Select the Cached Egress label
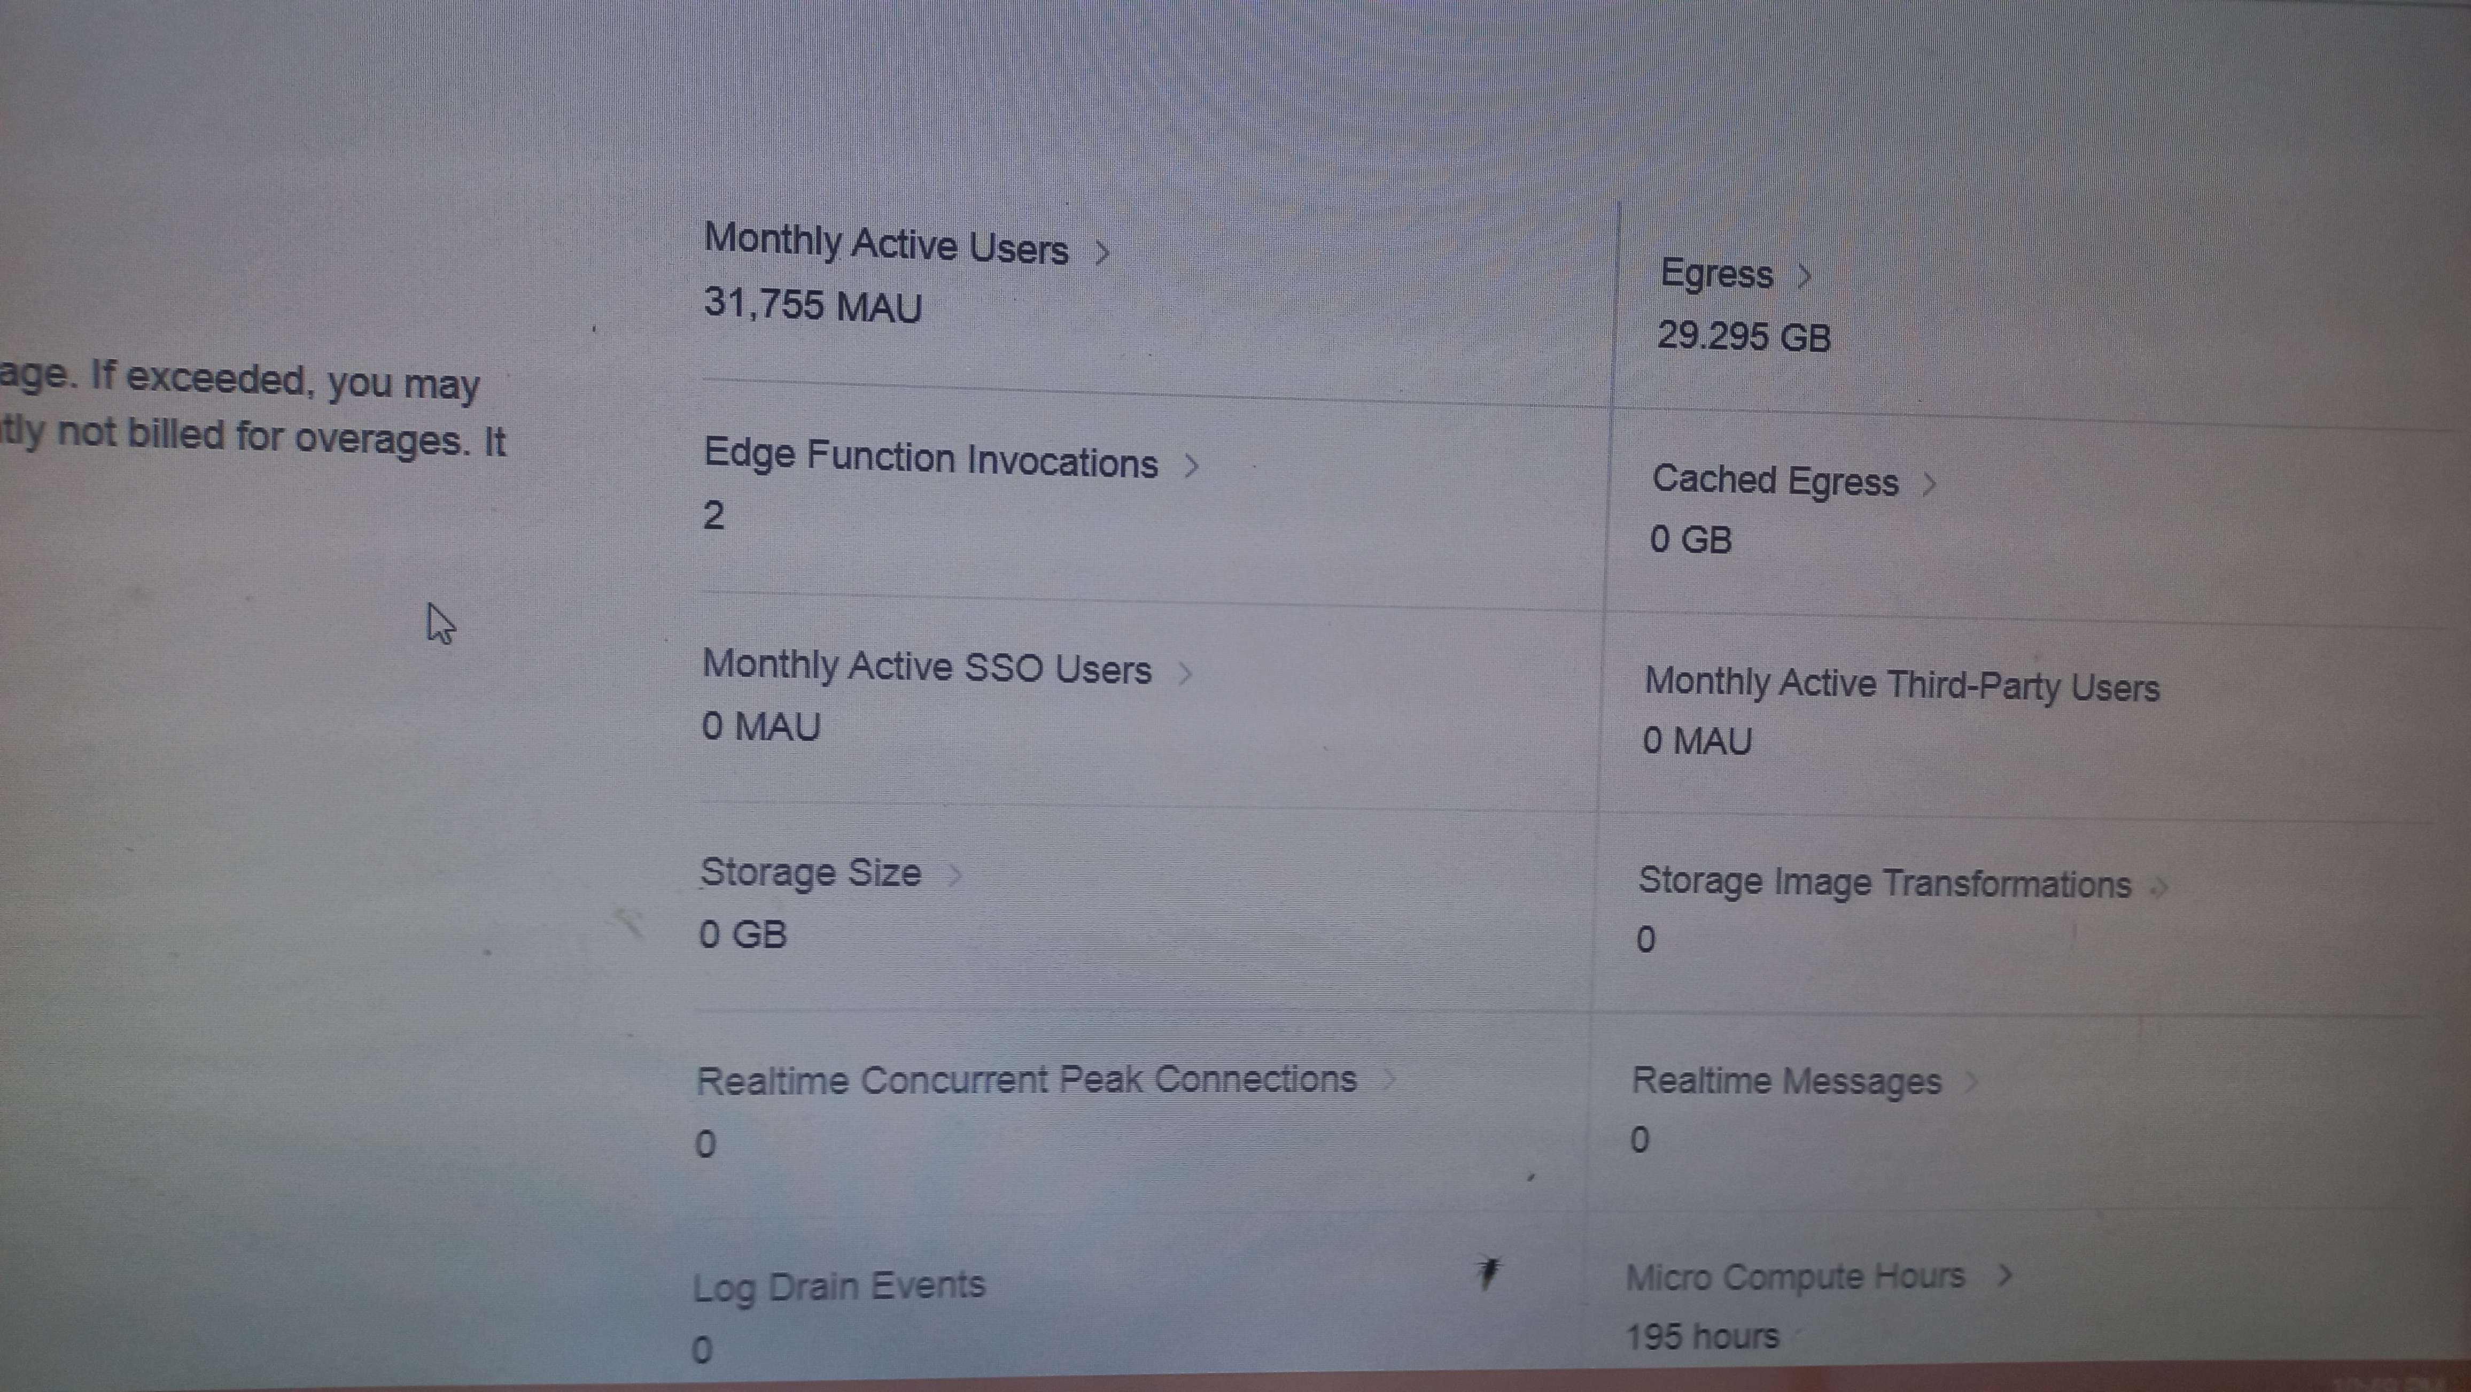Screen dimensions: 2471x1392 pyautogui.click(x=1775, y=481)
